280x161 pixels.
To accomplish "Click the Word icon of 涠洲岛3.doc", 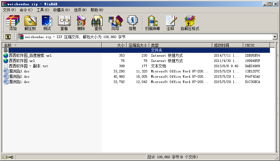I will [x=6, y=71].
